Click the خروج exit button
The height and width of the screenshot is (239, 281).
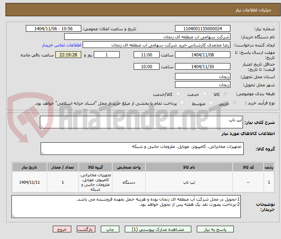62,229
